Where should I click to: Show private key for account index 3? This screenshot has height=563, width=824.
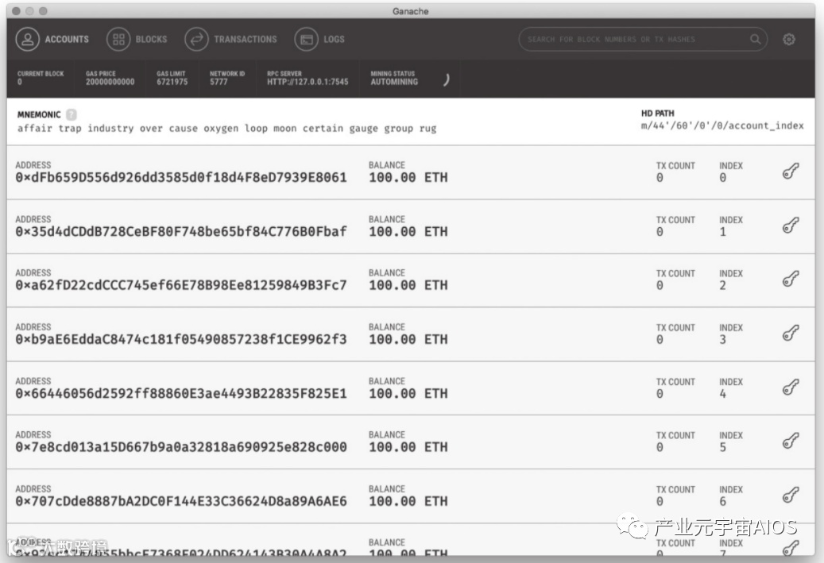(791, 333)
